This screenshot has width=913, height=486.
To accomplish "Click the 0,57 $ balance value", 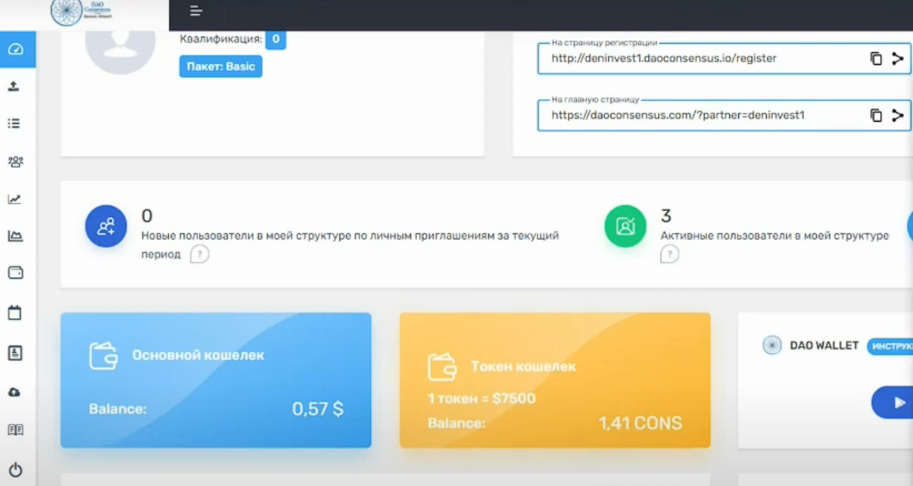I will pyautogui.click(x=318, y=409).
